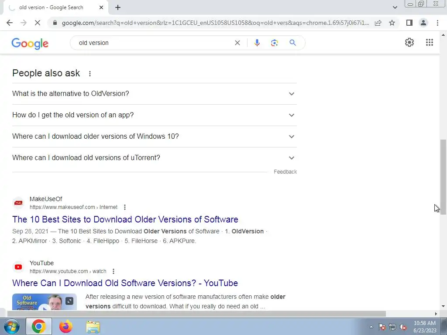Click the volume muted tray icon

point(403,327)
